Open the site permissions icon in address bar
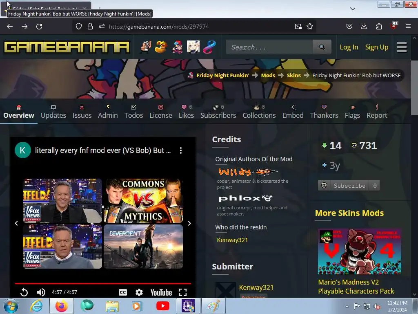418x314 pixels. (x=102, y=27)
